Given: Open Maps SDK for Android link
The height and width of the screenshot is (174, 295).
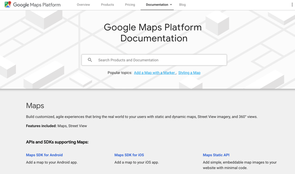Looking at the screenshot, I should point(44,155).
